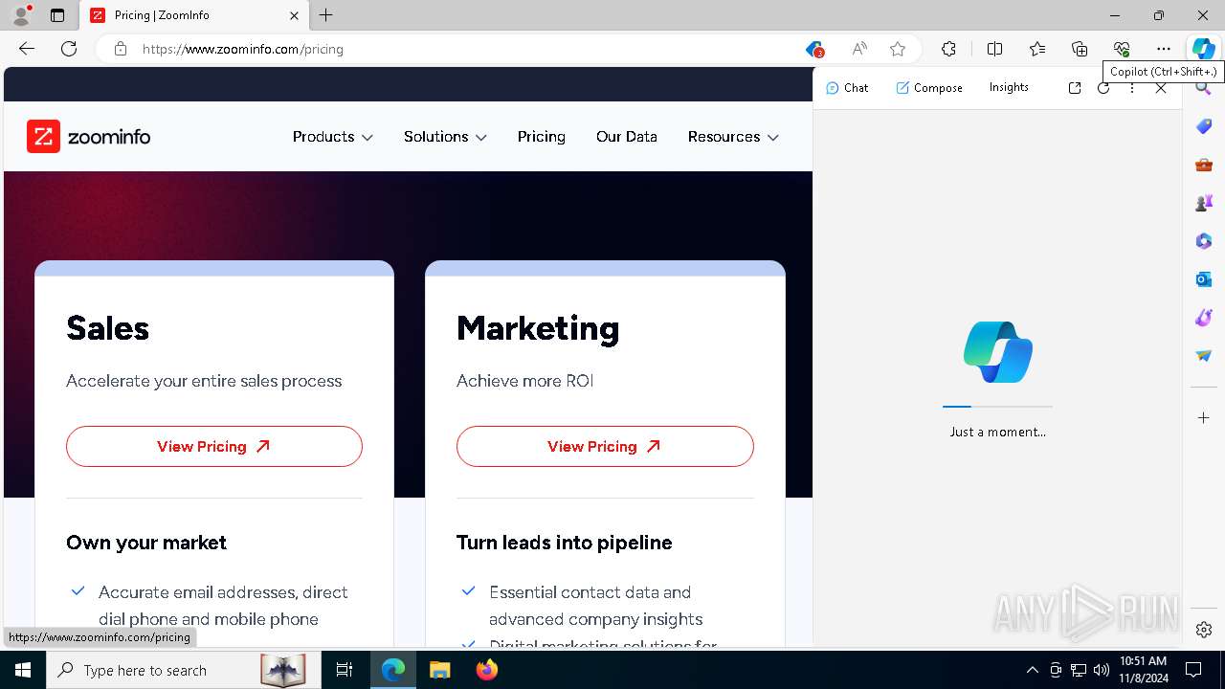Open Browser essentials heart icon
Image resolution: width=1225 pixels, height=689 pixels.
click(1122, 49)
